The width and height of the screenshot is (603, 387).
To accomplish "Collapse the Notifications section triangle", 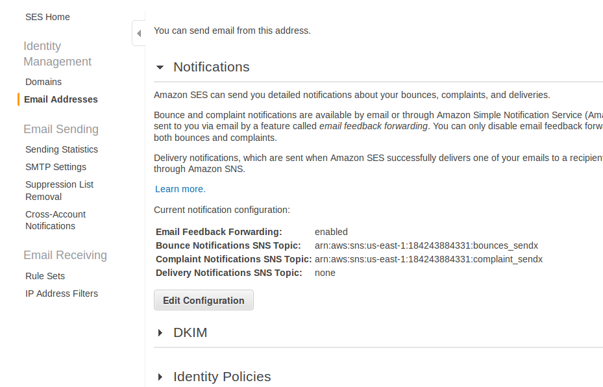I will 160,68.
